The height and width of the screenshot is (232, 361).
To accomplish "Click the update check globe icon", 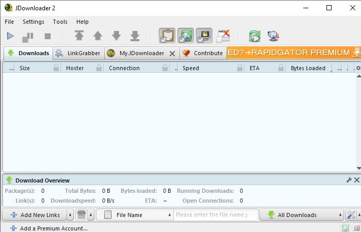I will click(x=273, y=36).
